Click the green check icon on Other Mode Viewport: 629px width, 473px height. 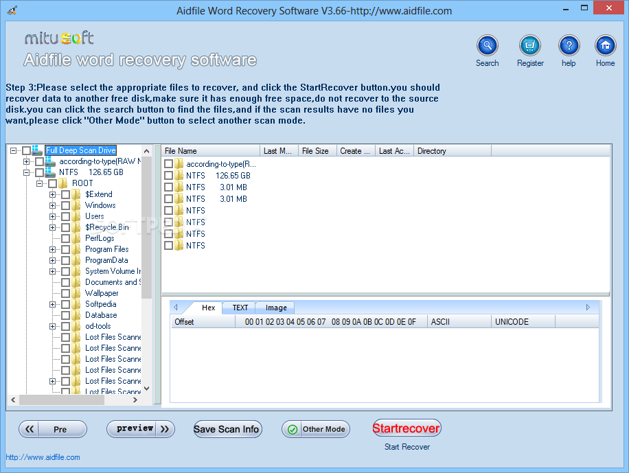[x=293, y=429]
